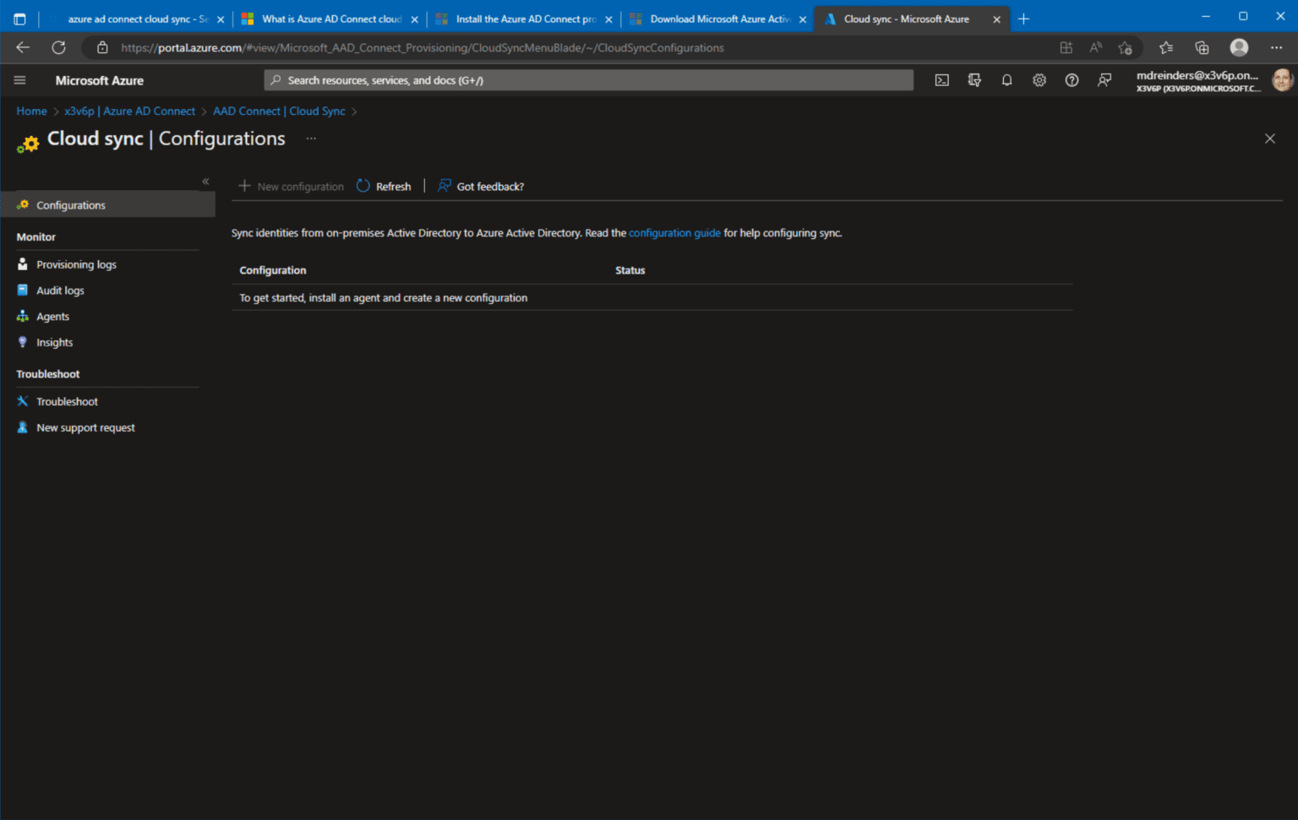The height and width of the screenshot is (820, 1298).
Task: View Azure notifications via the bell icon
Action: click(1006, 79)
